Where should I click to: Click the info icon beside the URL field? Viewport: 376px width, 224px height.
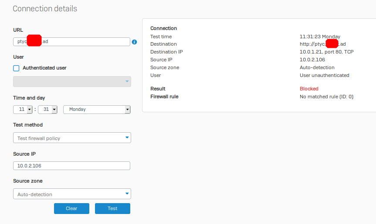[x=134, y=42]
